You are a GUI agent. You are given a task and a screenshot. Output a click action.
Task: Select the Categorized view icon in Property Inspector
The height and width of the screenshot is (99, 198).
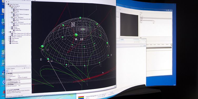(x=7, y=71)
